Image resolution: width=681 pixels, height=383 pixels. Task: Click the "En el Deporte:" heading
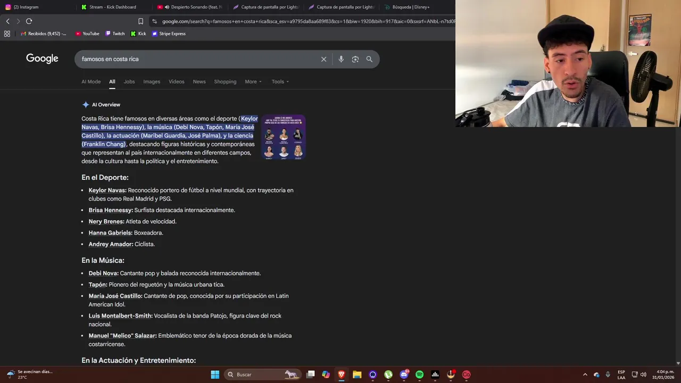105,178
